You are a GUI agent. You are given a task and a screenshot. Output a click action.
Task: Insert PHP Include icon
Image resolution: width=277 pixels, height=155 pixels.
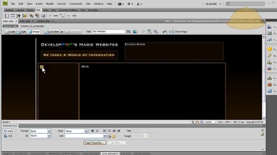click(x=32, y=16)
